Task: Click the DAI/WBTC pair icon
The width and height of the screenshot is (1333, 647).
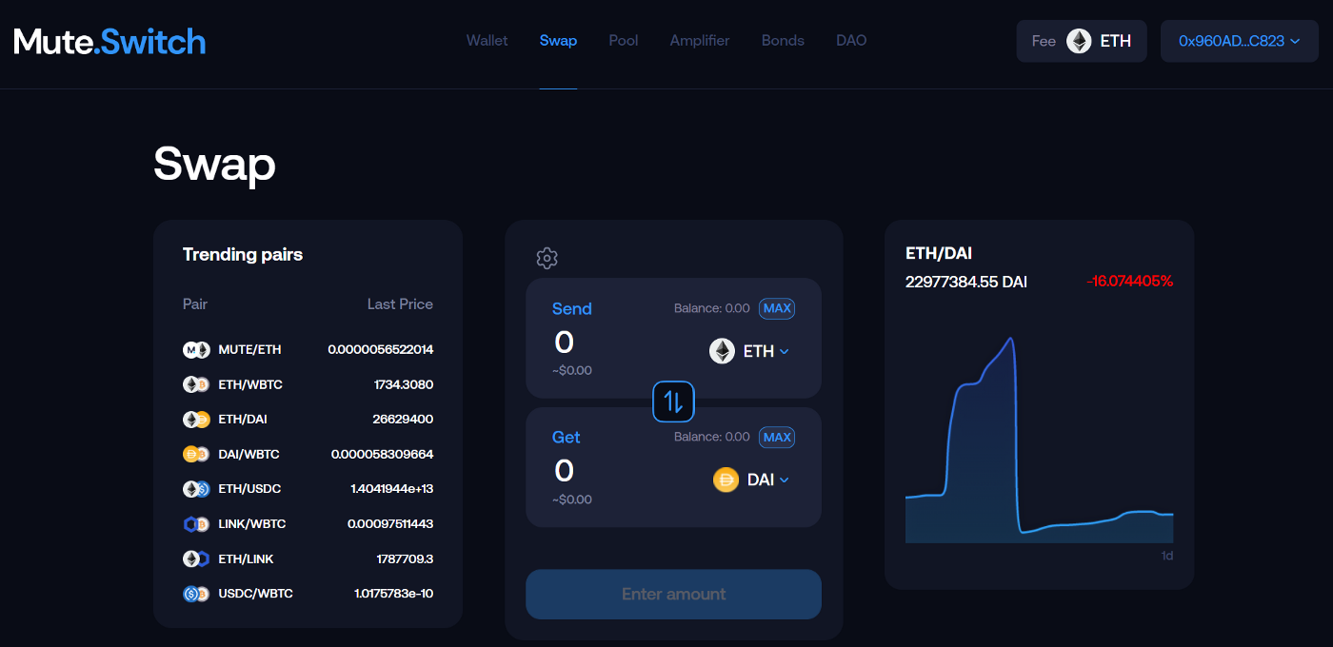Action: coord(196,454)
